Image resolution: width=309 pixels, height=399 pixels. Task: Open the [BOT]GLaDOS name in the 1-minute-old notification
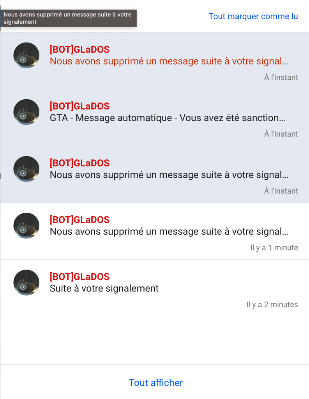click(x=79, y=220)
